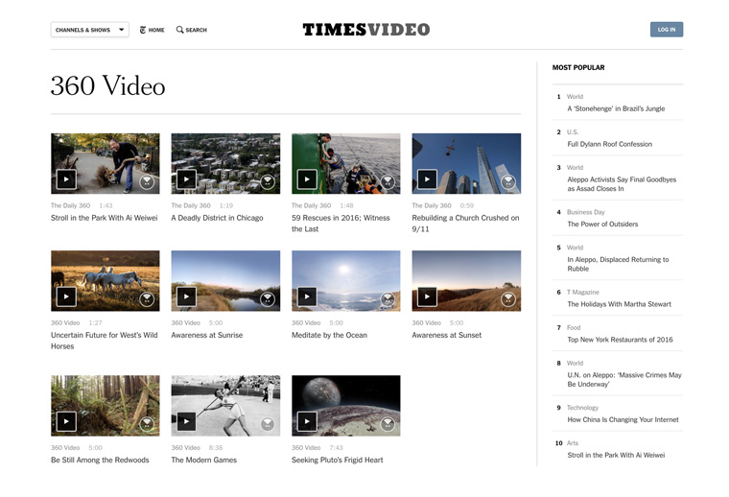Open title 'Be Still Among the Redwoods'
The image size is (729, 497).
(x=100, y=460)
